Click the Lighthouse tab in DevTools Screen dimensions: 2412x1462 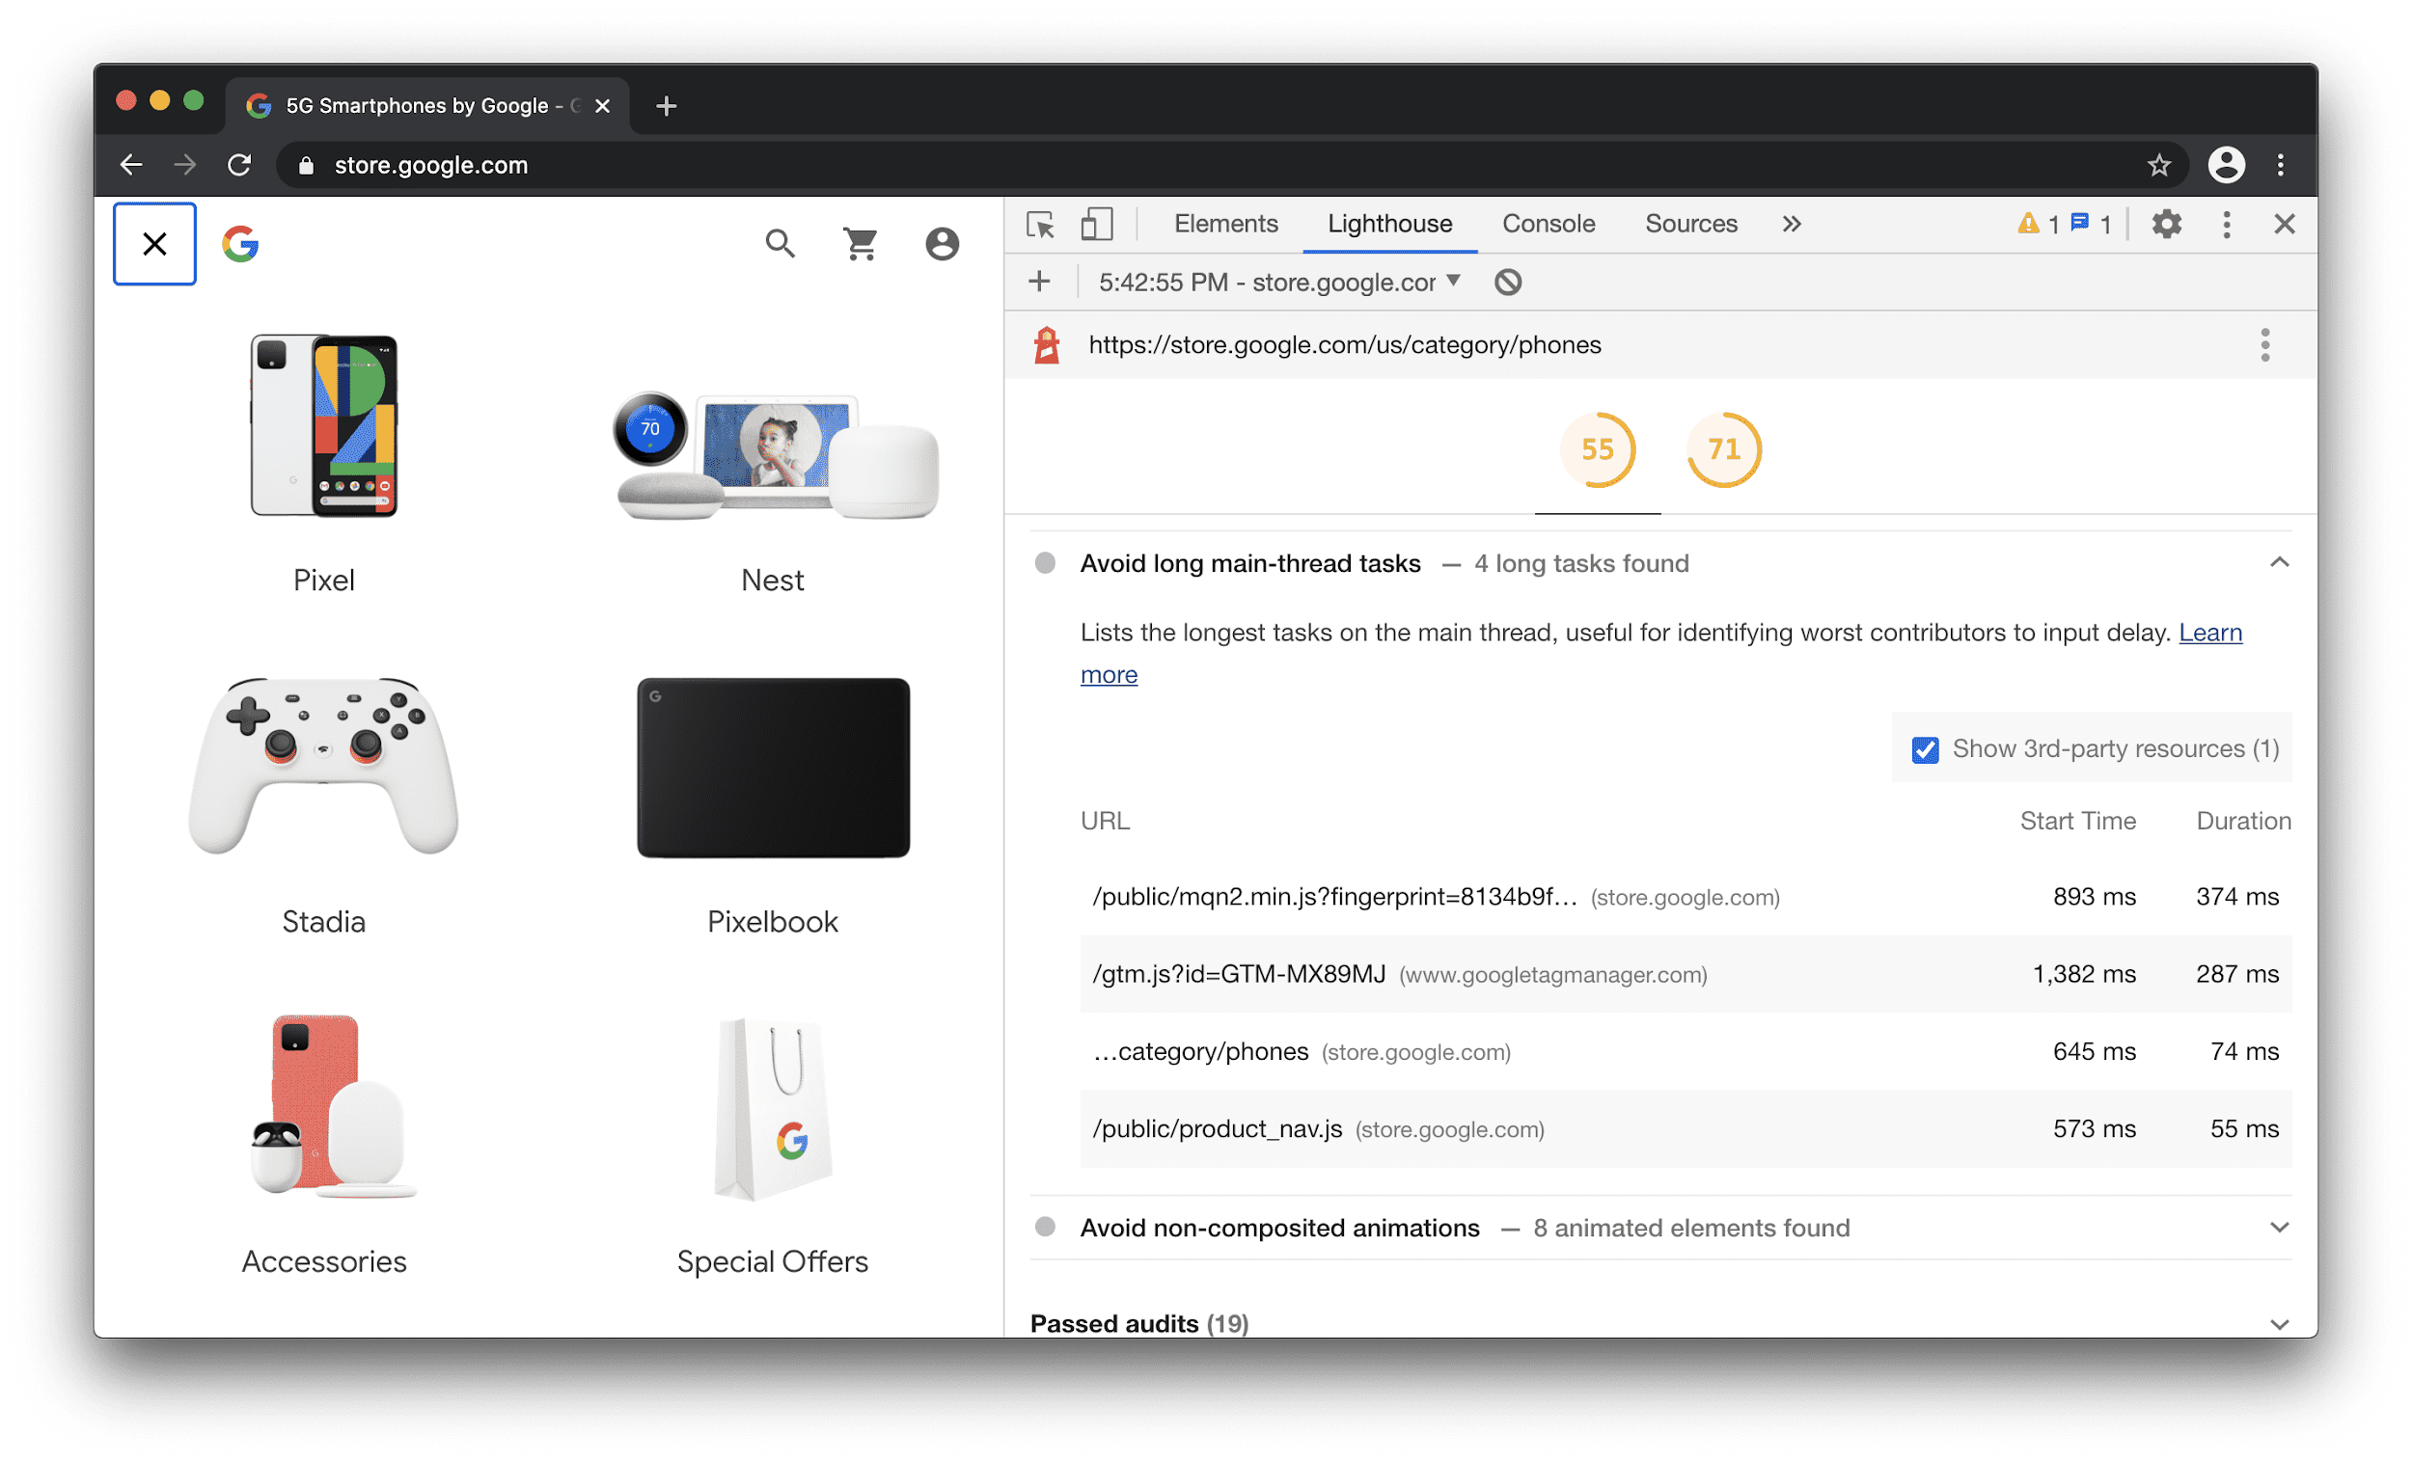point(1390,222)
